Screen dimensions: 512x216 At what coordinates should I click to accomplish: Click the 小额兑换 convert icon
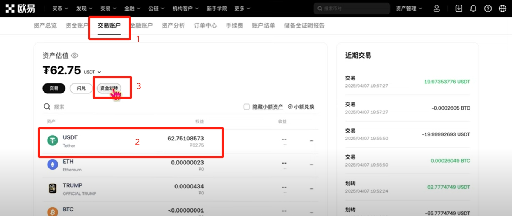[x=290, y=107]
